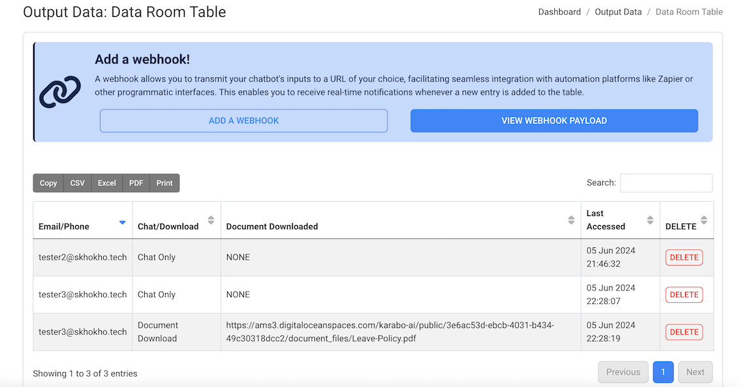Delete the Document Download row entry
Viewport: 740px width, 387px height.
point(684,332)
